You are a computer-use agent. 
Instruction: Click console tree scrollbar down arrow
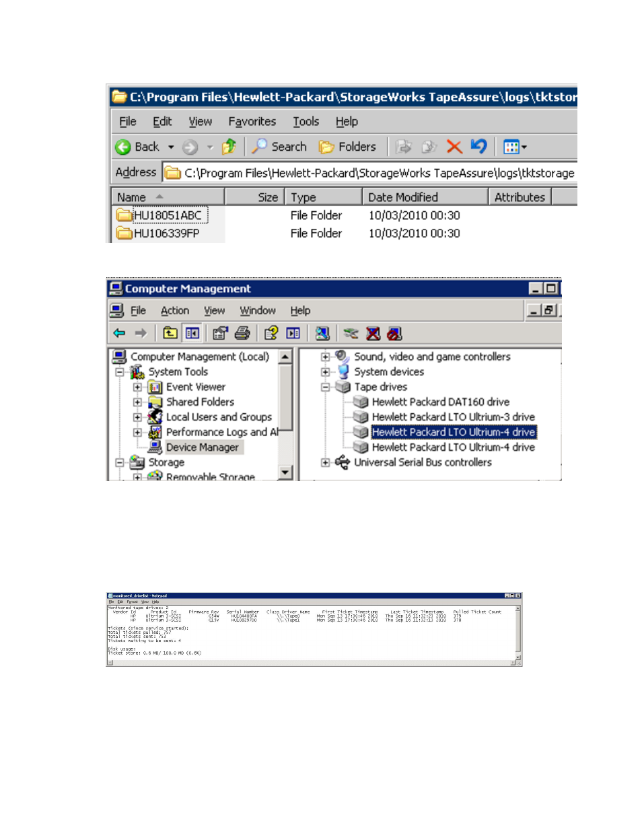(285, 472)
